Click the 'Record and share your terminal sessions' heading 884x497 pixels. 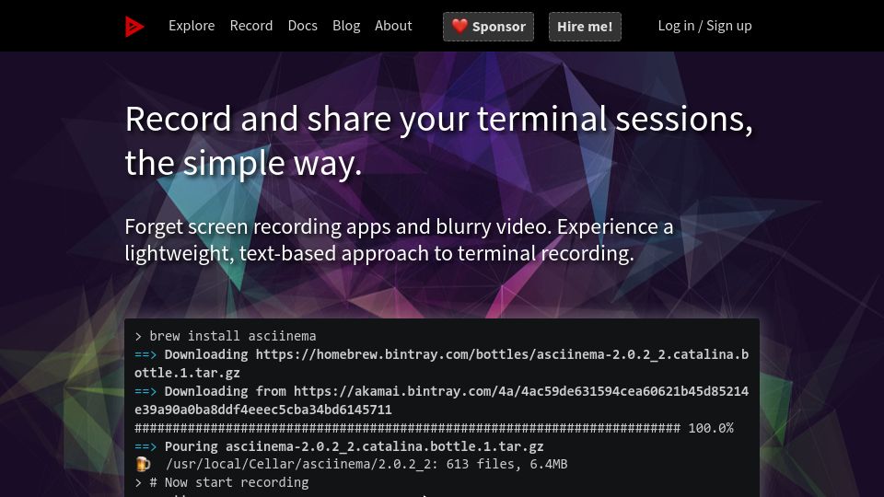[438, 141]
